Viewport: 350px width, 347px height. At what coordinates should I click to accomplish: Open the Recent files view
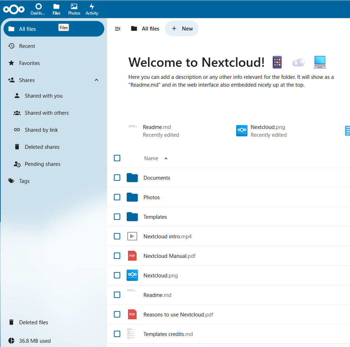[x=54, y=46]
